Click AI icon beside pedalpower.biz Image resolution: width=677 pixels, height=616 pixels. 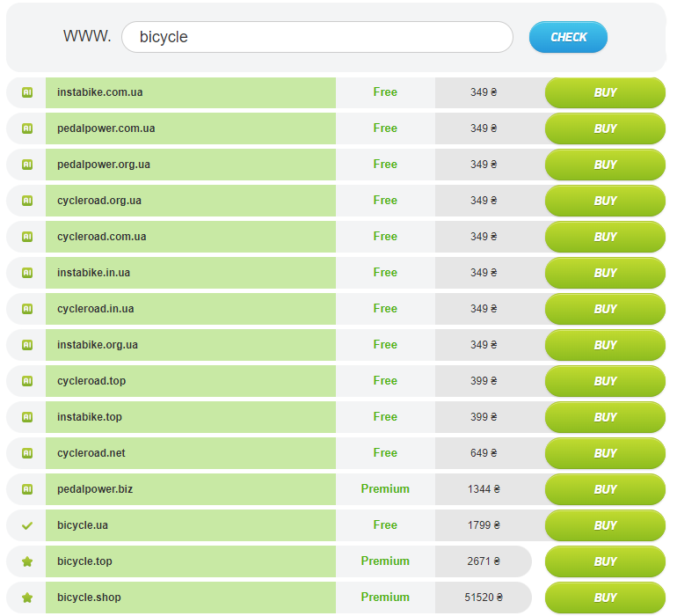tap(27, 489)
